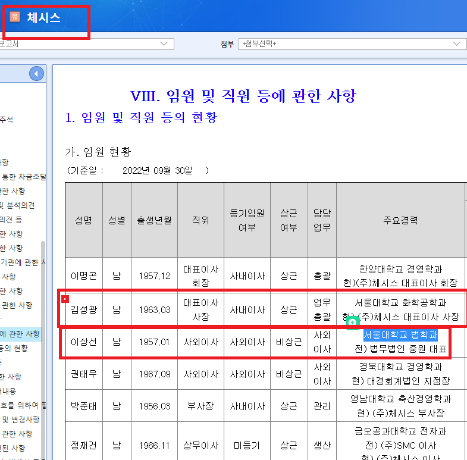Click the name cell 박준태
The image size is (467, 460).
(x=84, y=406)
